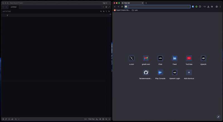The image size is (223, 122).
Task: Toggle zoom of the editor pane
Action: pos(109,7)
